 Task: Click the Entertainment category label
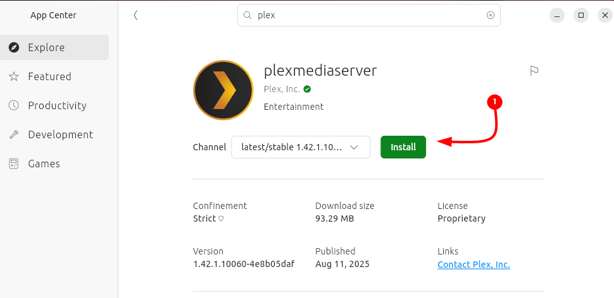(293, 107)
